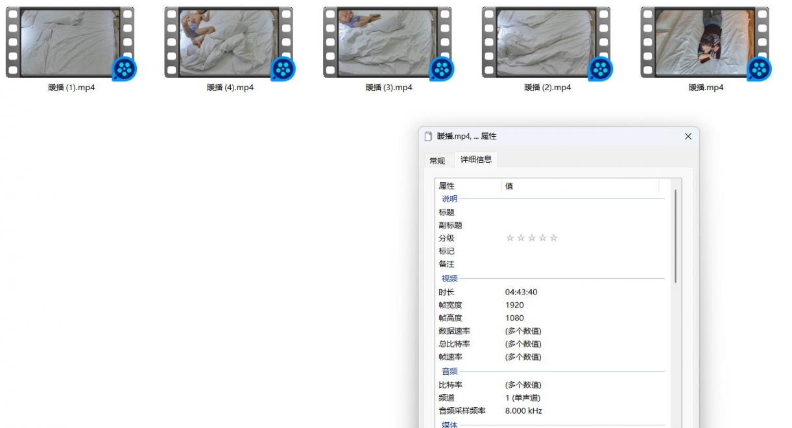Click the player badge on 暖播 (3).mp4
792x428 pixels.
click(442, 69)
